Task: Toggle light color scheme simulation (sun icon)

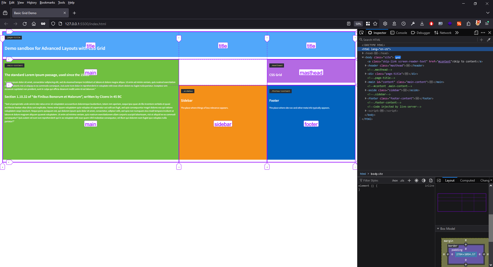Action: click(416, 180)
